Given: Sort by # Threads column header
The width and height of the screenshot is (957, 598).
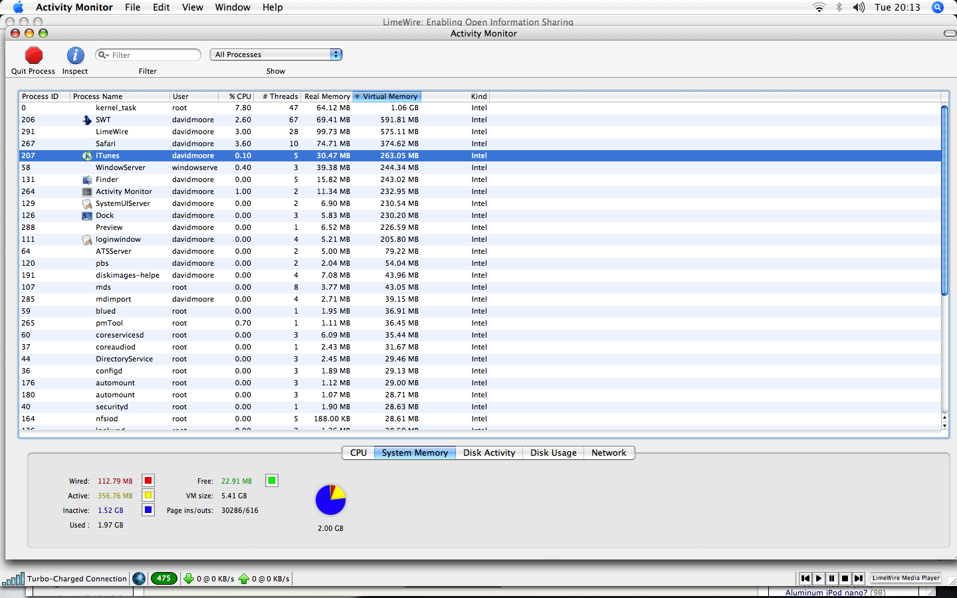Looking at the screenshot, I should (278, 96).
